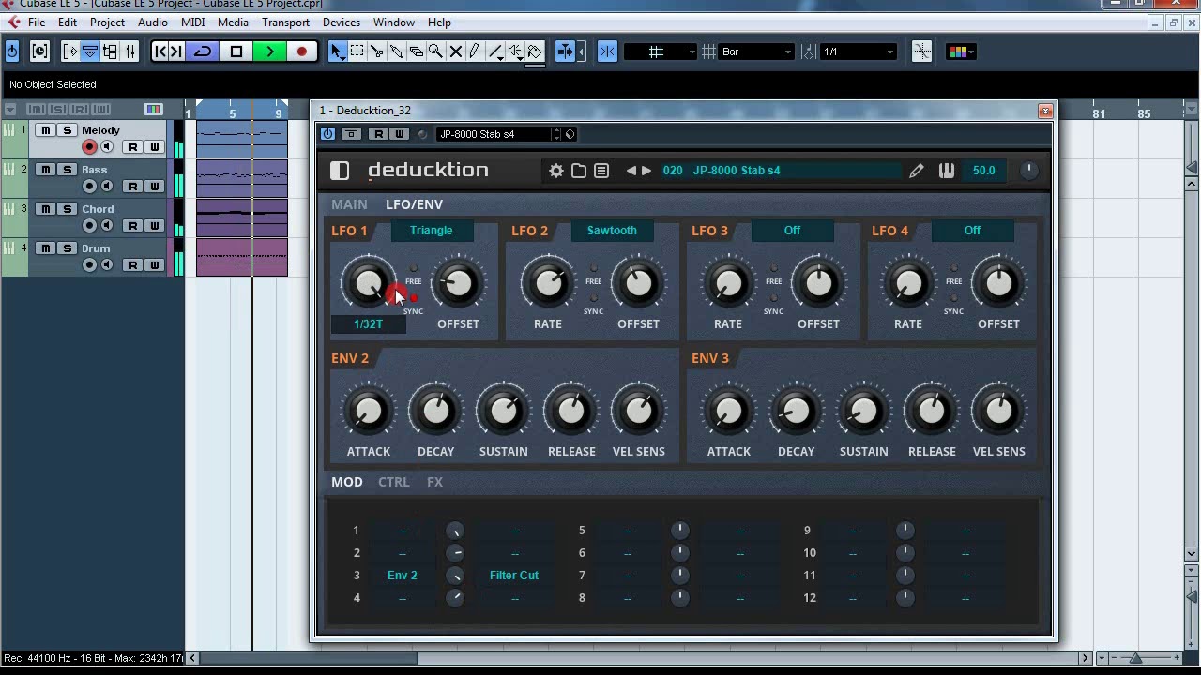Toggle read automation on the Chord track
The image size is (1201, 675).
point(133,226)
